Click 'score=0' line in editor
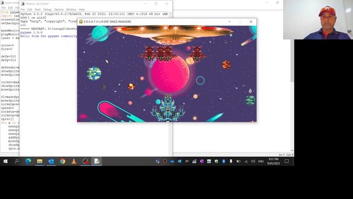This screenshot has height=199, width=353. tap(7, 45)
